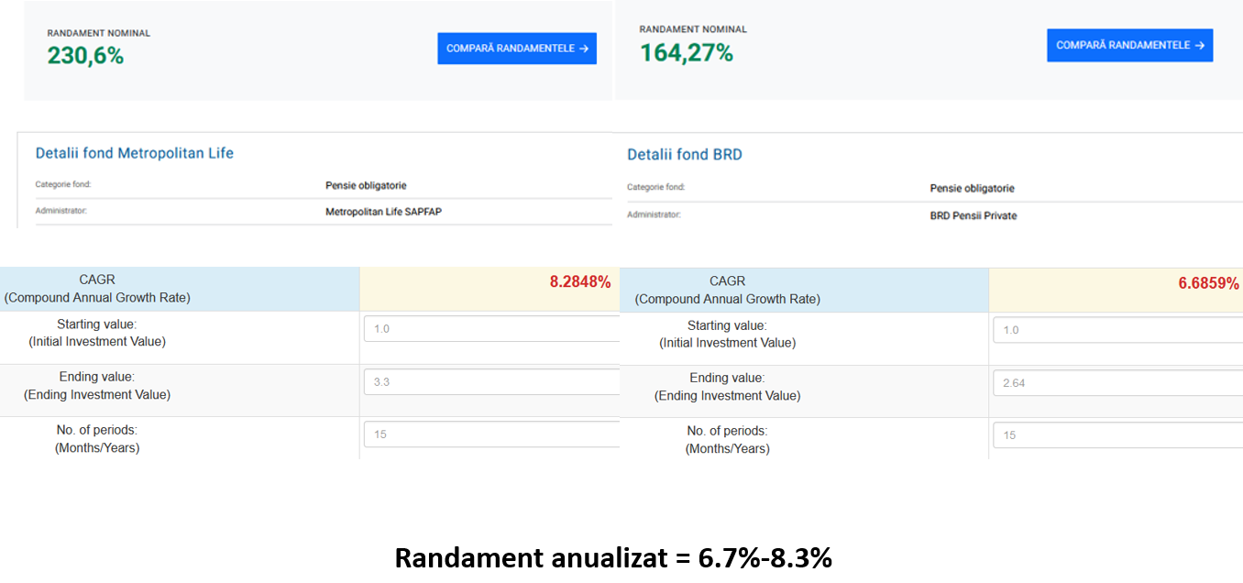Click Randament Nominal label above 164,27%

(x=693, y=29)
